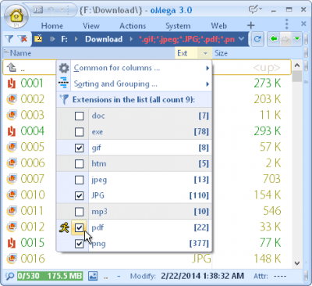Uncheck the gif extension checkbox

tap(79, 148)
